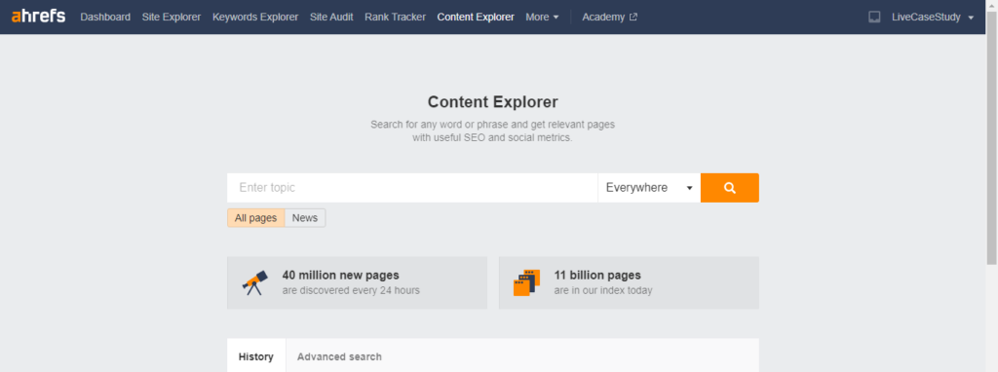Open Keywords Explorer

(x=255, y=18)
